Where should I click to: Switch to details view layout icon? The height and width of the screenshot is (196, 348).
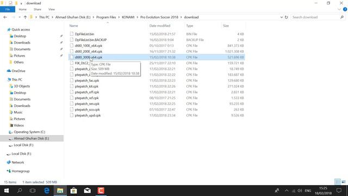[x=338, y=182]
